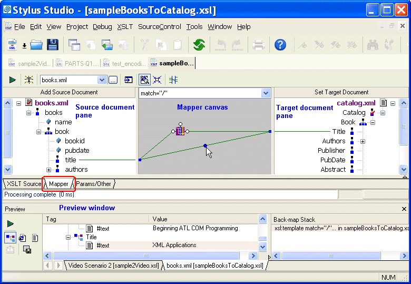Collapse the book node in the source tree
Image resolution: width=411 pixels, height=284 pixels.
tap(38, 132)
